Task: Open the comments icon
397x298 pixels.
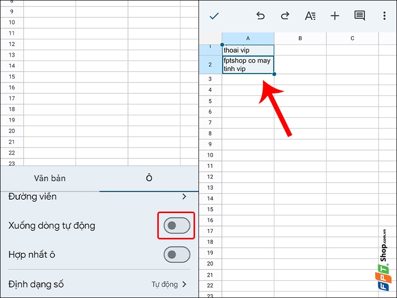Action: point(359,16)
